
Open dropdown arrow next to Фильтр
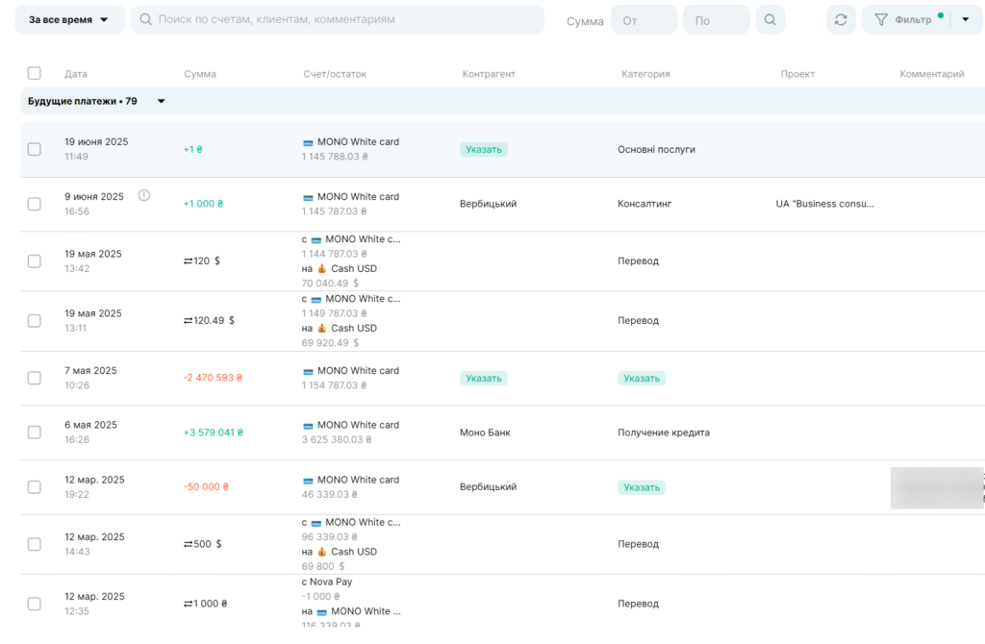pos(966,20)
